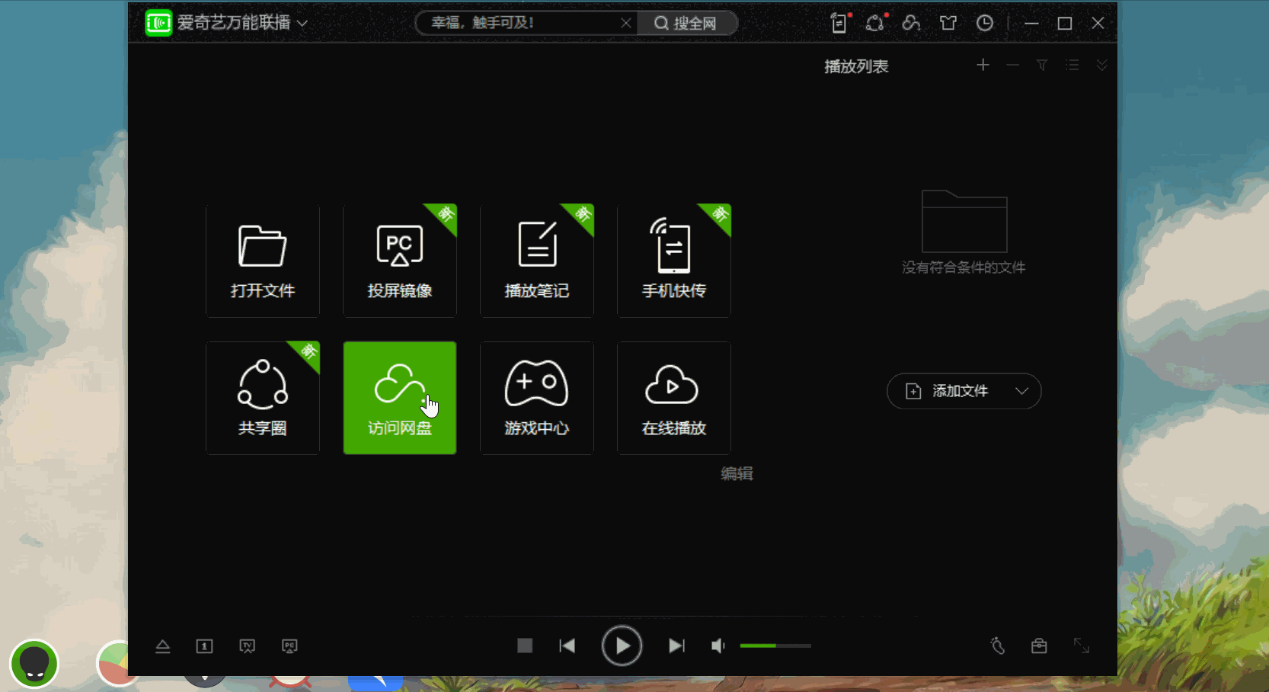Launch 投屏镜像 screen mirroring

[x=399, y=261]
